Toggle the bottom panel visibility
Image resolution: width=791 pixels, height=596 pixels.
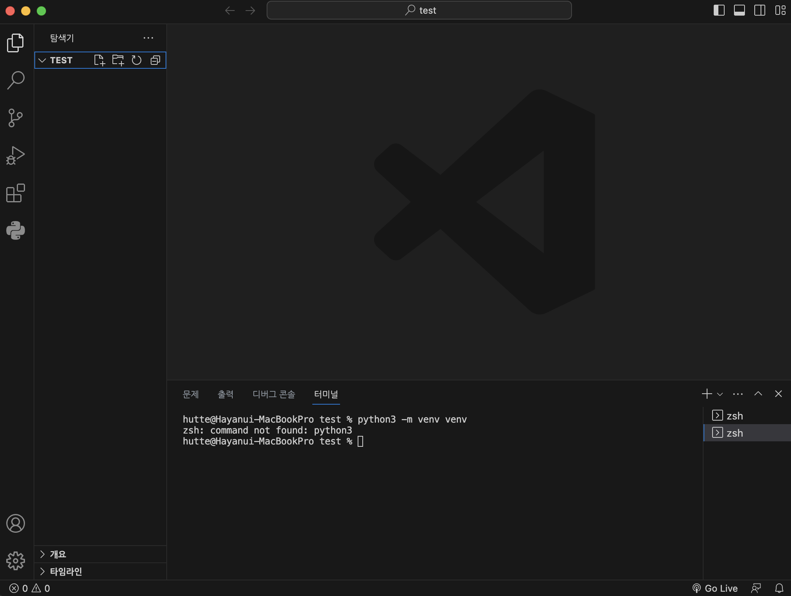point(739,11)
